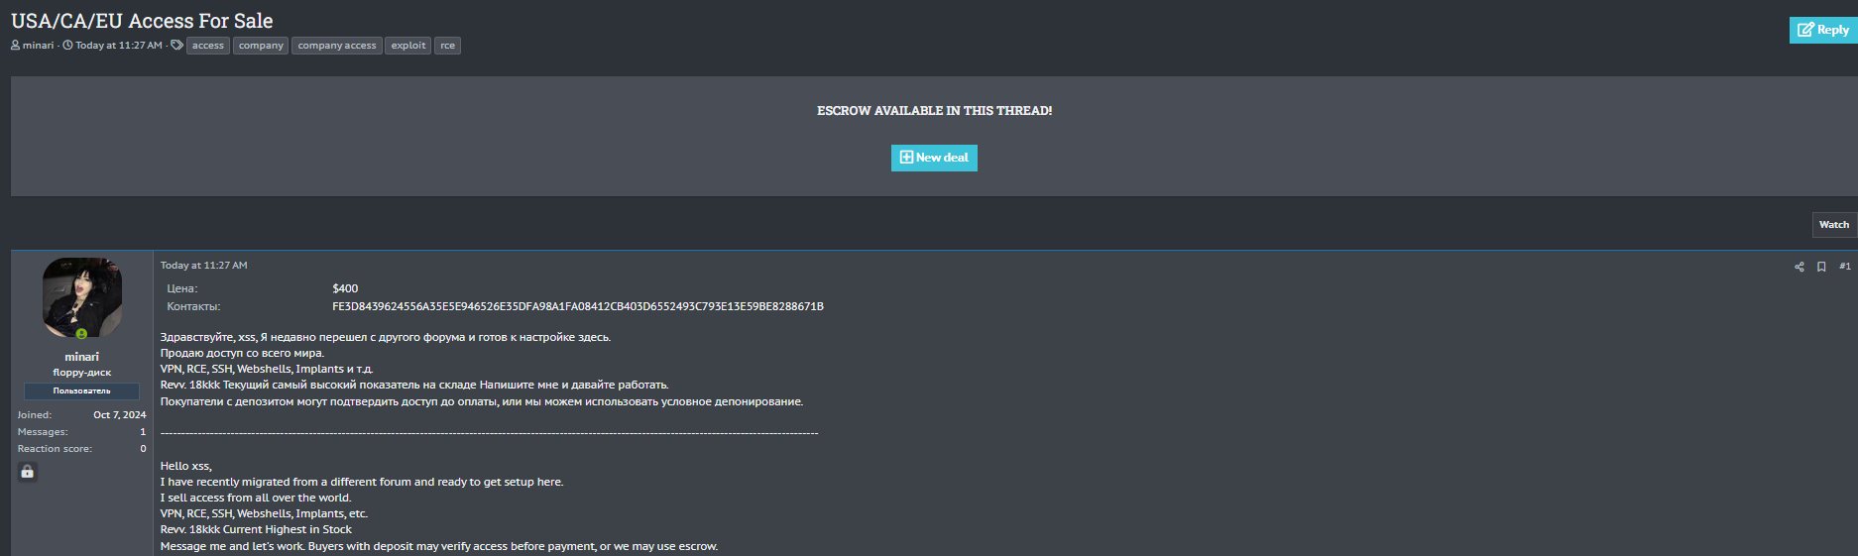The image size is (1858, 556).
Task: Click the lock icon below Reaction score
Action: [28, 472]
